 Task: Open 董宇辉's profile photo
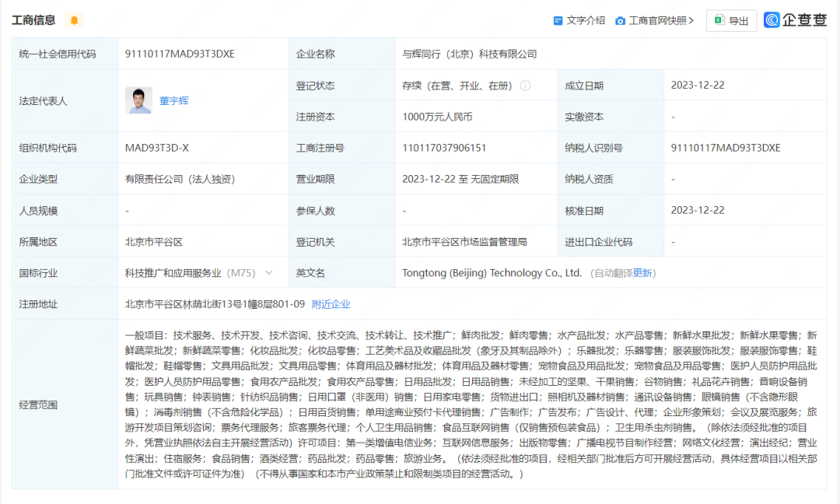tap(138, 100)
